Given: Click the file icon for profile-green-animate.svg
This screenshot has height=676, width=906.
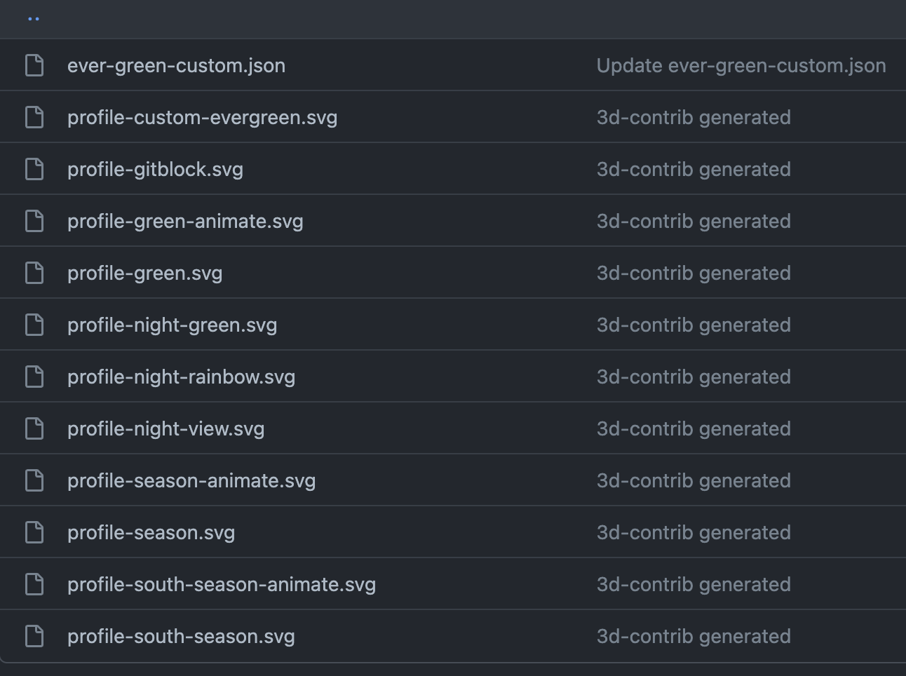Looking at the screenshot, I should pyautogui.click(x=34, y=220).
